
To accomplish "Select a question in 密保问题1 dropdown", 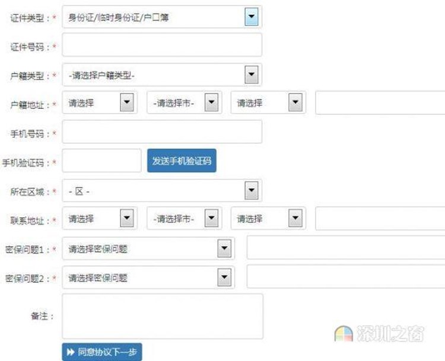I will point(148,249).
